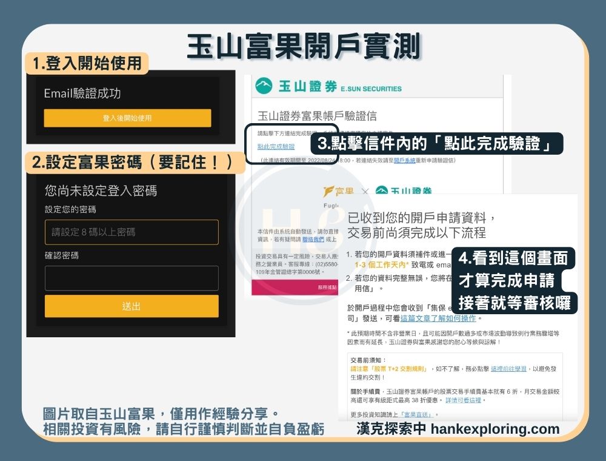Open the 開戶系統 link in the email
The image size is (606, 461).
tap(405, 160)
